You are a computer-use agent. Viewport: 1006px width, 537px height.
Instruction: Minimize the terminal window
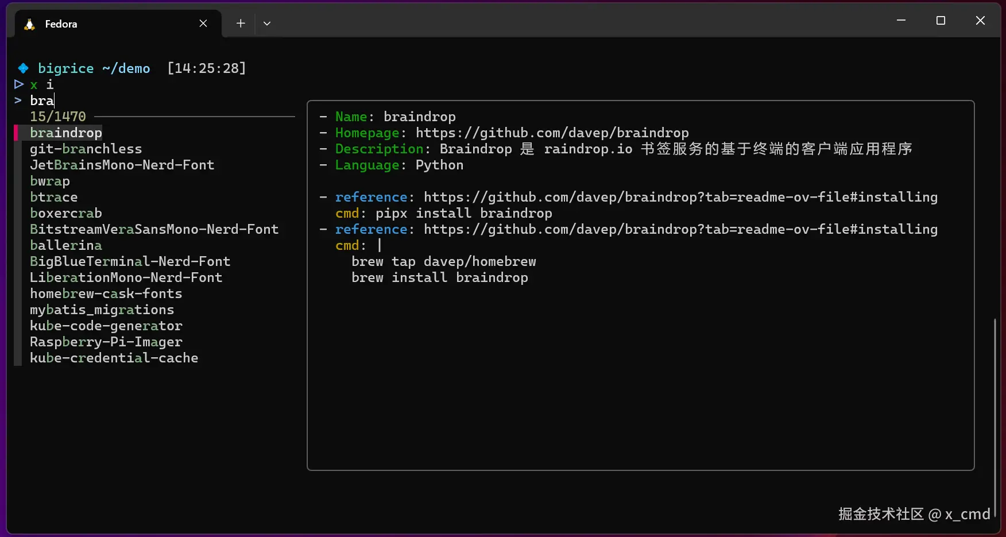(901, 21)
